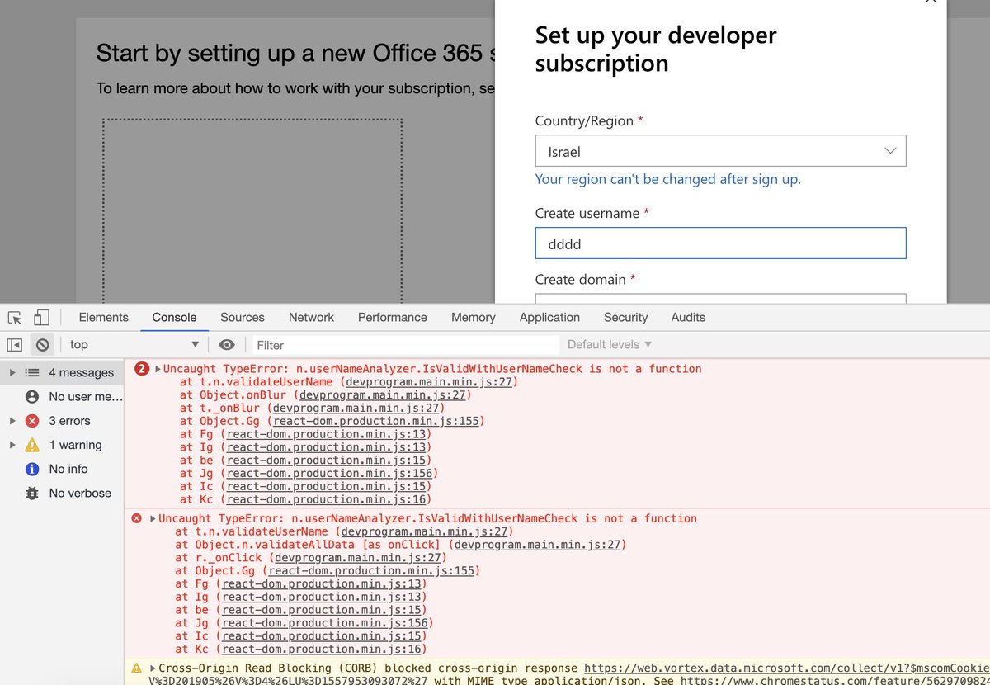Open validateAllData devprogram.main.min.js:27 link
Viewport: 990px width, 685px height.
pyautogui.click(x=536, y=545)
